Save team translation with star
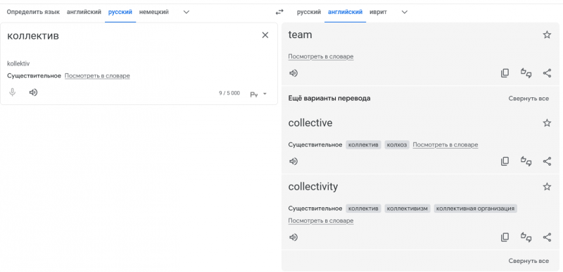 [547, 35]
